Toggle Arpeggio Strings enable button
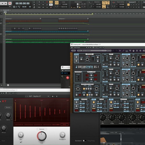 coord(76,61)
